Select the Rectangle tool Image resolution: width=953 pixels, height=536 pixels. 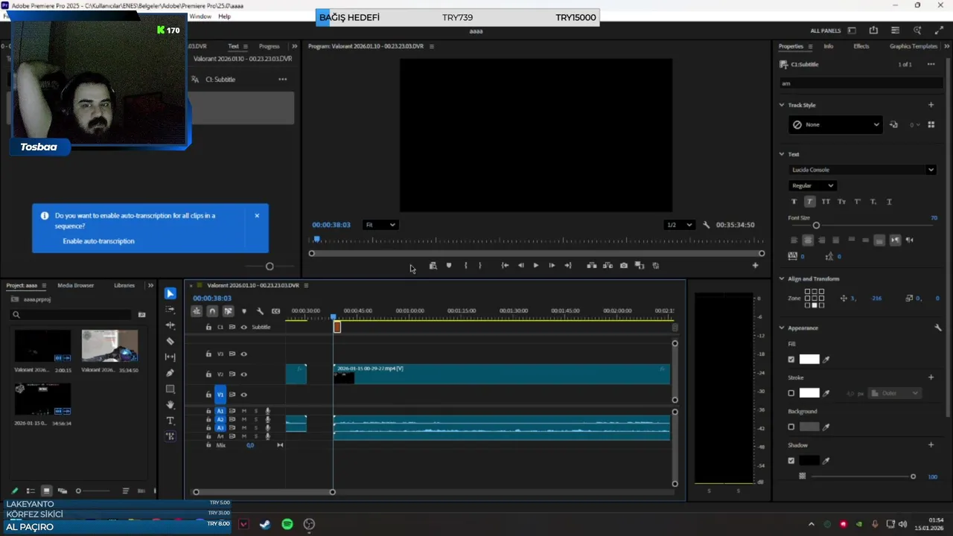pyautogui.click(x=170, y=389)
